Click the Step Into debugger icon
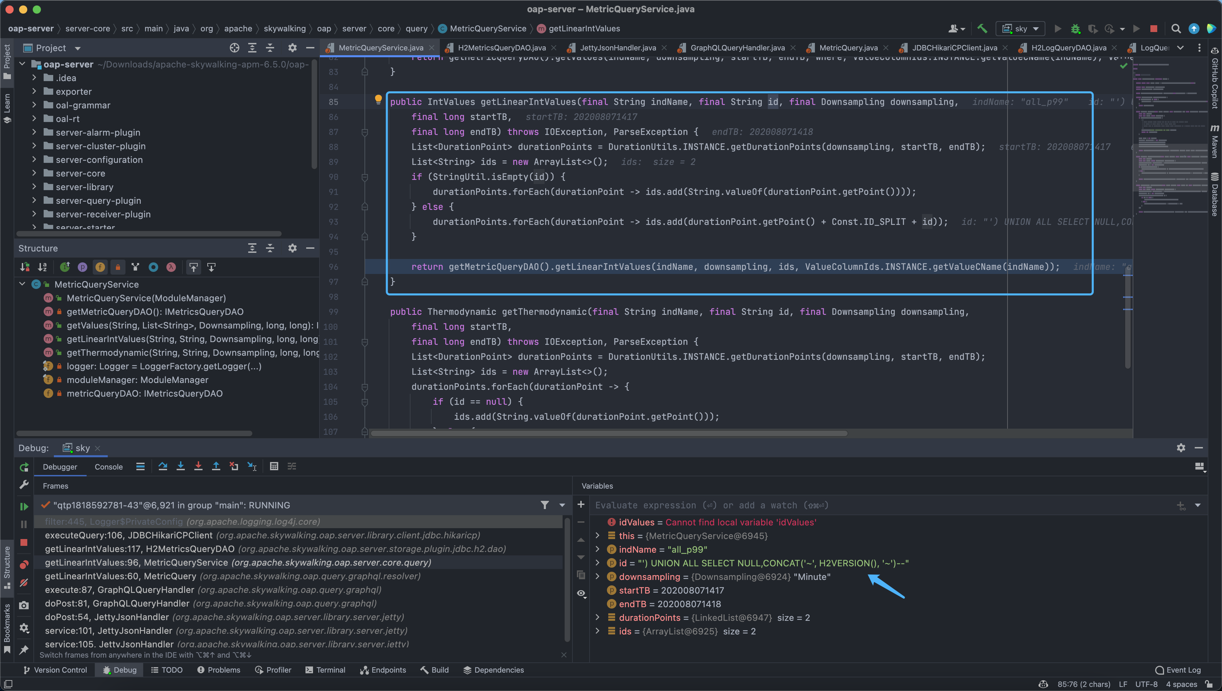 pos(180,466)
